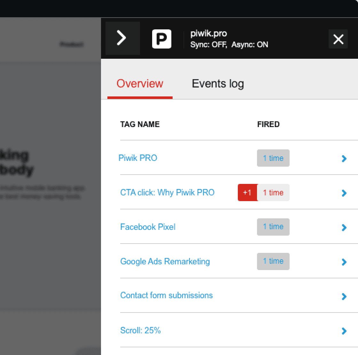
Task: Click Piwik PRO's '1 time' fired badge
Action: [273, 158]
